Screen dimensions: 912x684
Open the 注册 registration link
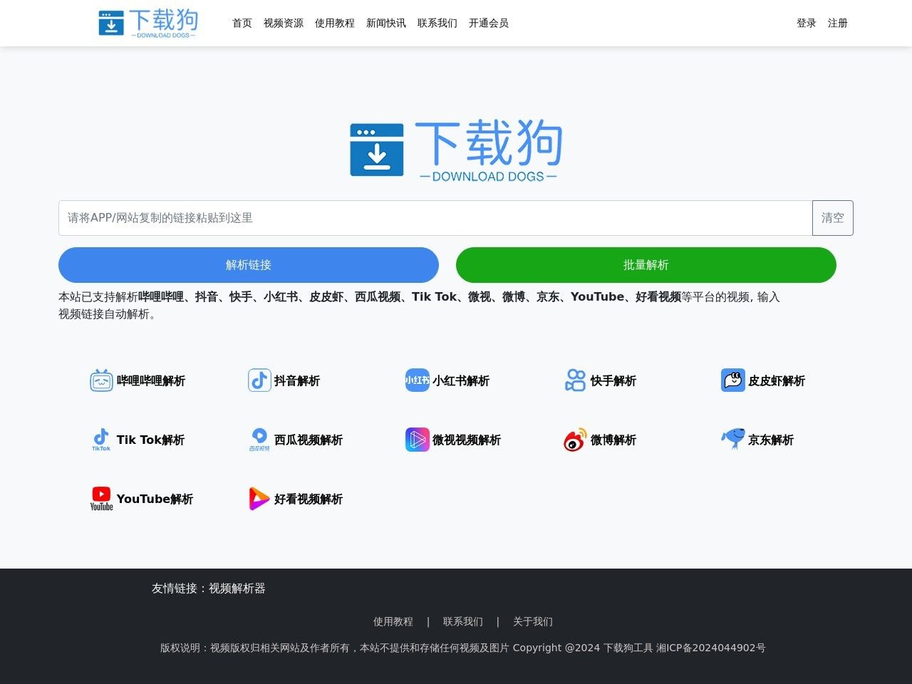[x=837, y=23]
